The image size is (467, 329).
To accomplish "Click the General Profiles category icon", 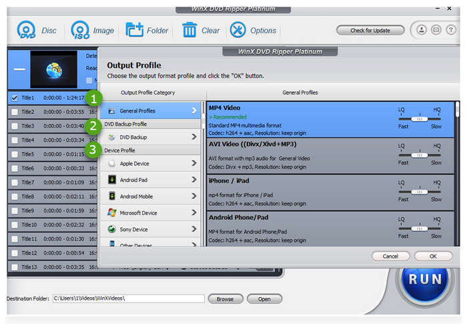I will coord(111,111).
